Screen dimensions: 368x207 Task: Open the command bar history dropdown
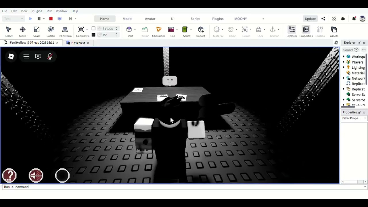(365, 187)
